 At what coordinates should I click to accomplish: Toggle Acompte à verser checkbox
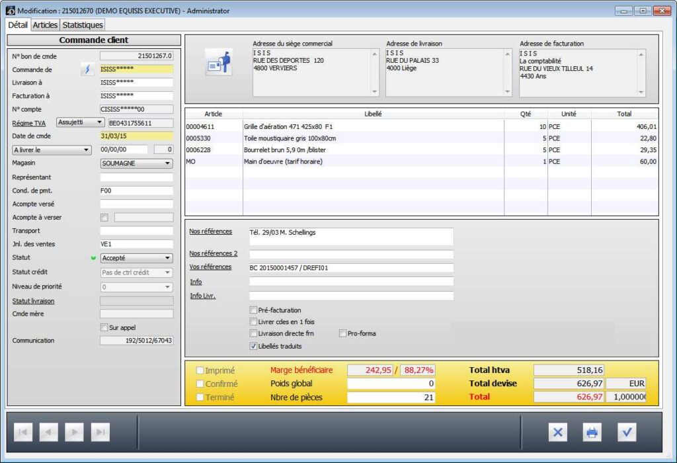104,217
